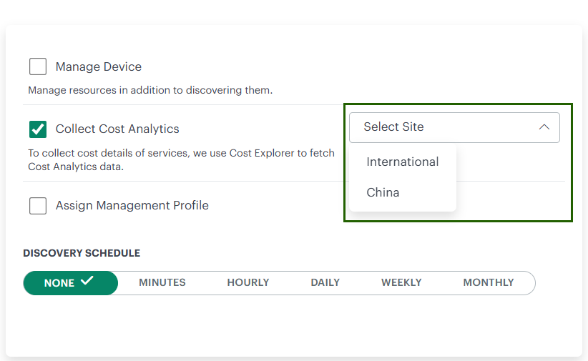This screenshot has height=361, width=588.
Task: Click the DISCOVERY SCHEDULE heading
Action: [82, 253]
